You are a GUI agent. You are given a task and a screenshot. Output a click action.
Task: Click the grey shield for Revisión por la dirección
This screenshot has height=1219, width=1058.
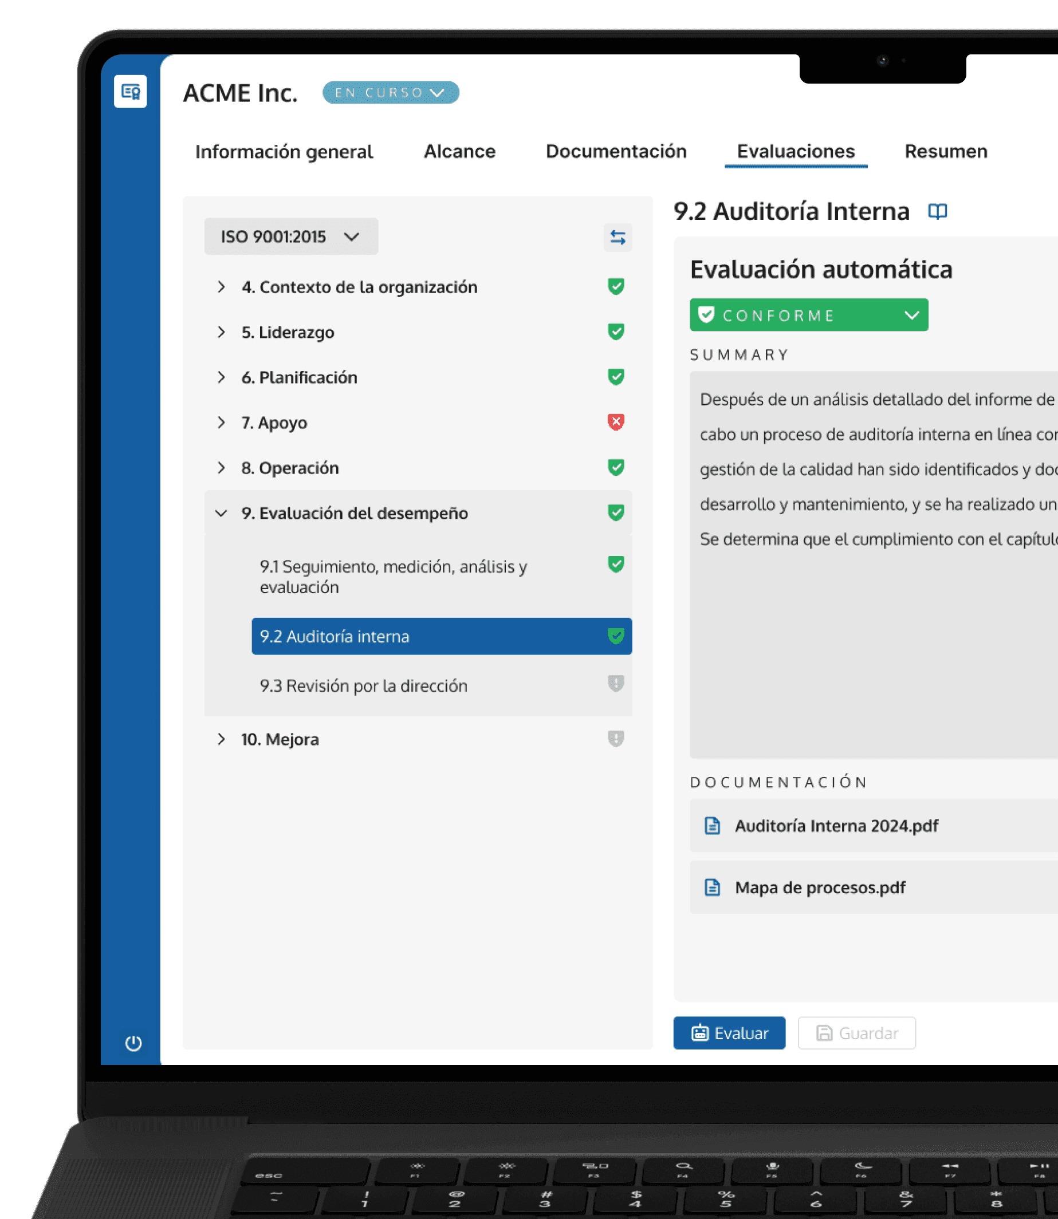615,684
